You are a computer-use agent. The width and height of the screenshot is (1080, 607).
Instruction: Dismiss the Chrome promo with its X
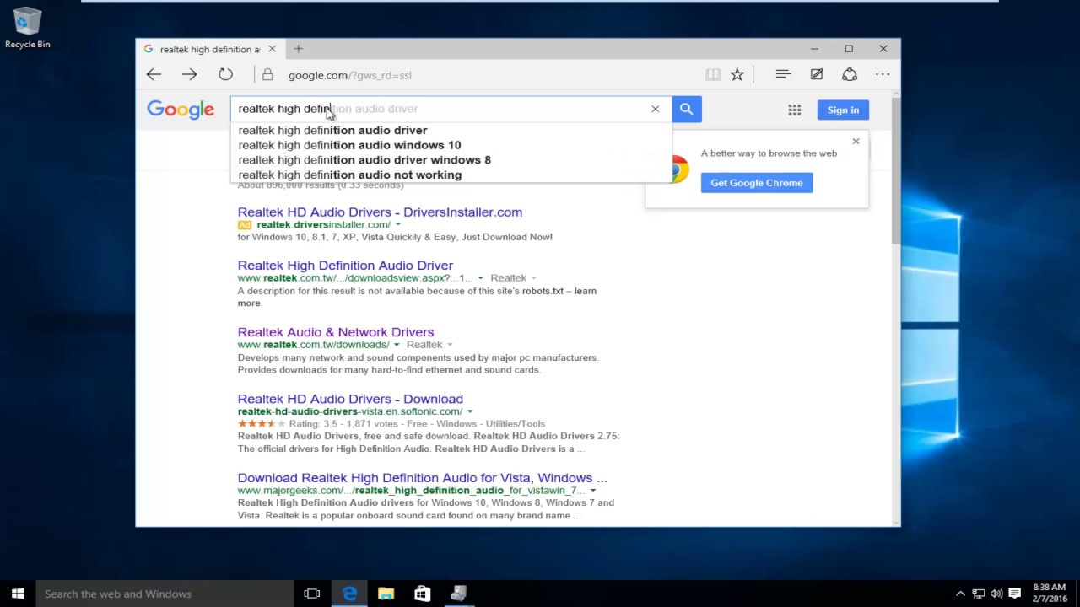[x=856, y=142]
